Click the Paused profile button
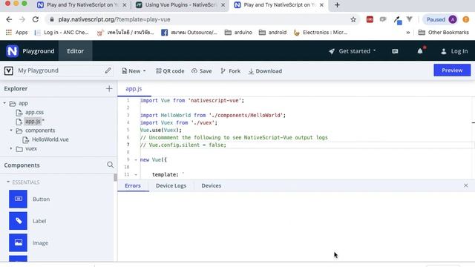The height and width of the screenshot is (267, 475). click(440, 19)
